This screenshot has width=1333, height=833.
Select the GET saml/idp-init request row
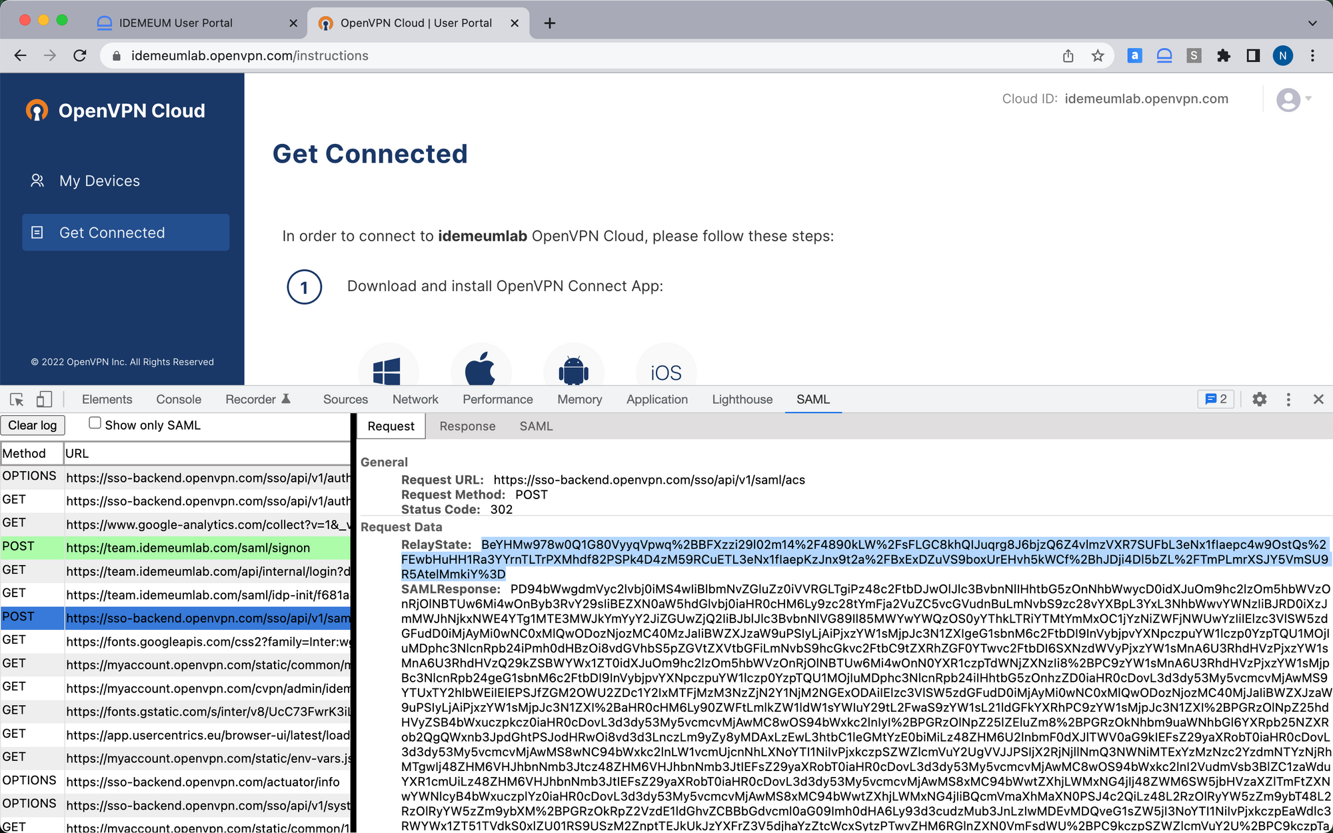[x=175, y=594]
